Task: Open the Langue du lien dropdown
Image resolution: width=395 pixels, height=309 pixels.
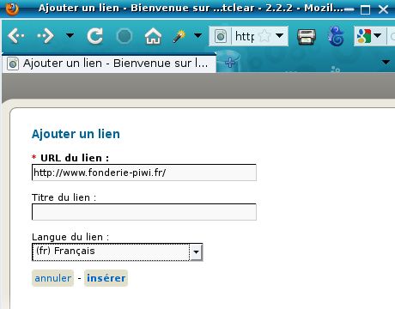Action: [x=118, y=252]
